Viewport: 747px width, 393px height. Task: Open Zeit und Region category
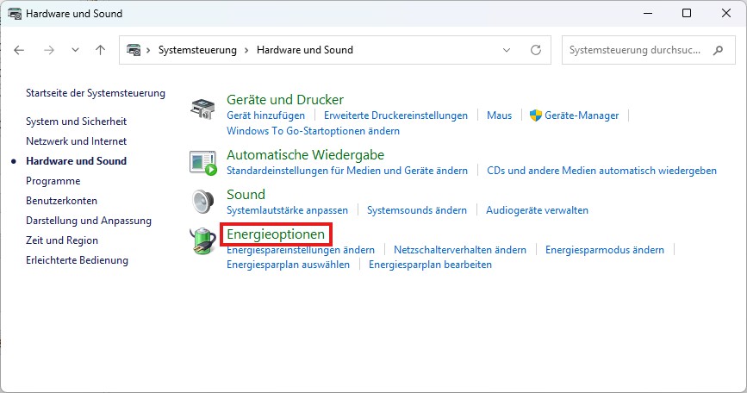(x=62, y=240)
